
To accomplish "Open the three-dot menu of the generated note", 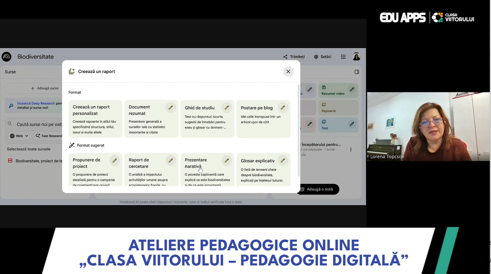I will tap(351, 150).
